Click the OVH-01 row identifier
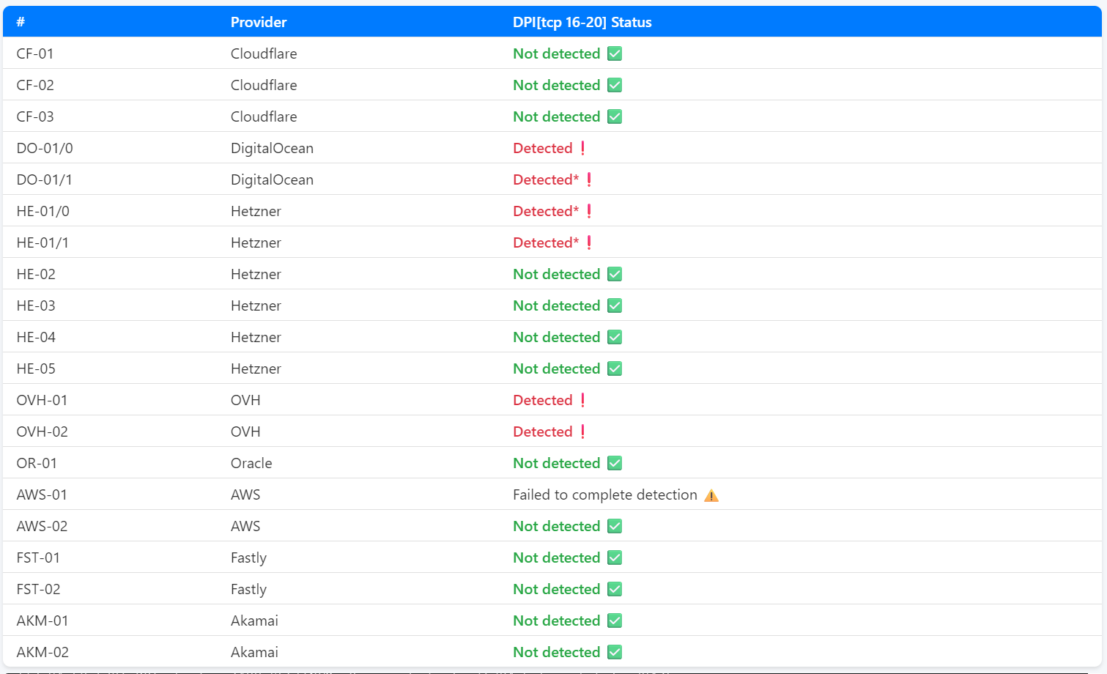This screenshot has width=1107, height=674. (42, 400)
